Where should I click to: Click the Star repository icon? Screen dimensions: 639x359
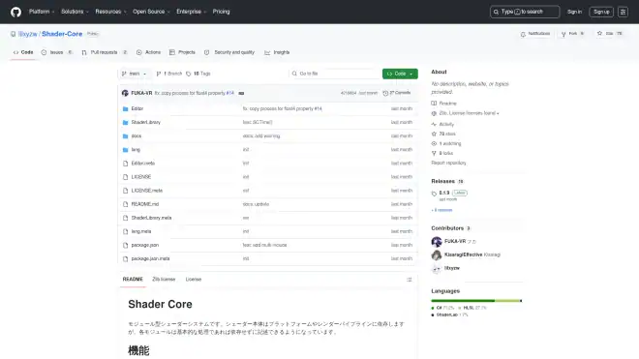click(x=599, y=34)
